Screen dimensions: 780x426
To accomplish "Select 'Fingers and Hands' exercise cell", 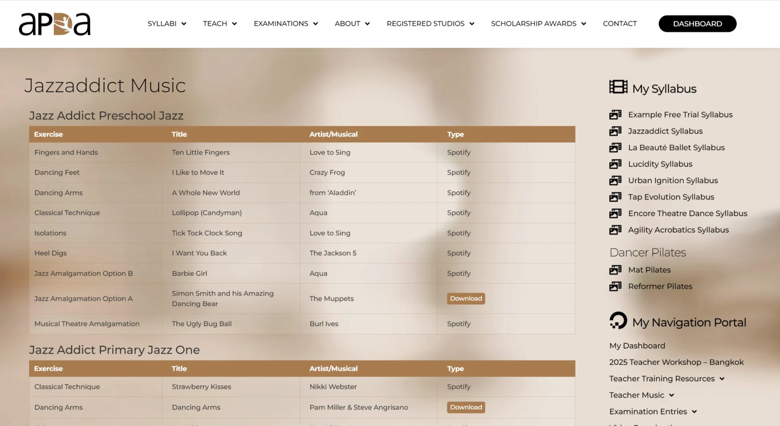I will click(x=95, y=153).
